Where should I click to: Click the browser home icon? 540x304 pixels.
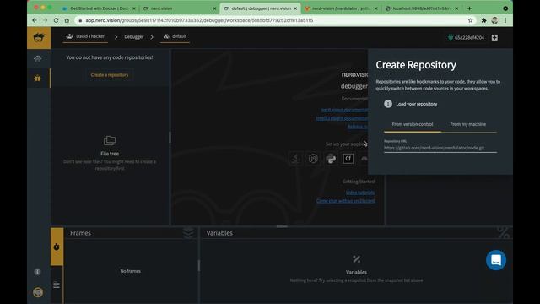coord(67,20)
